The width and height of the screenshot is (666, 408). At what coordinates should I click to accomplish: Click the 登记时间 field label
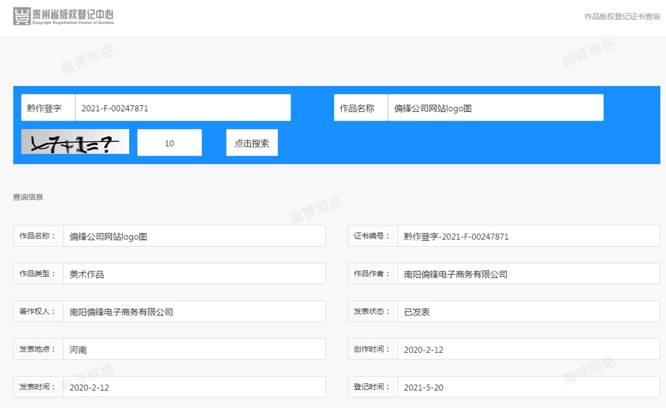click(x=372, y=387)
